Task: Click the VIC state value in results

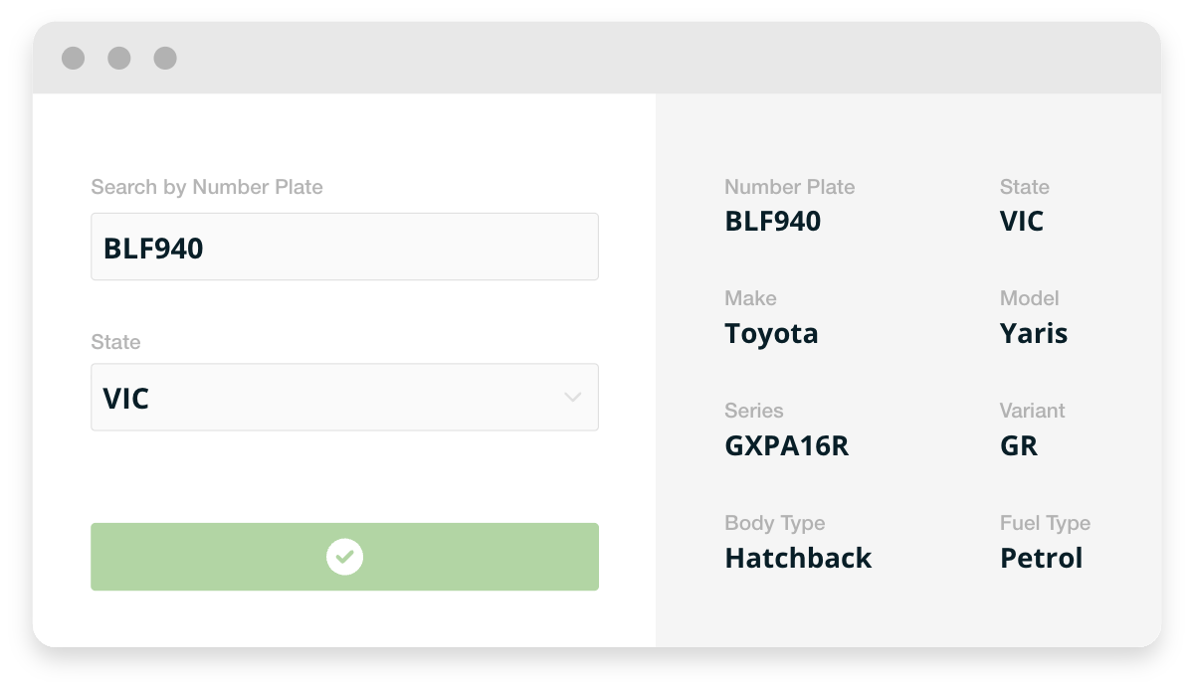Action: click(x=1021, y=221)
